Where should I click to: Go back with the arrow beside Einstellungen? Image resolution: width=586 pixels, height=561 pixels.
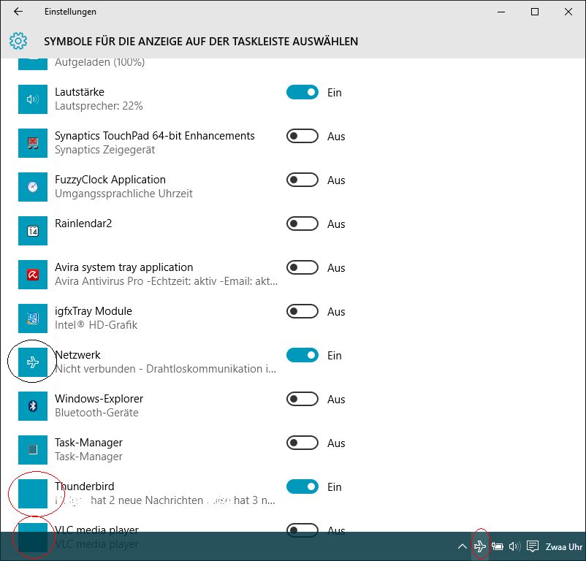[x=18, y=12]
